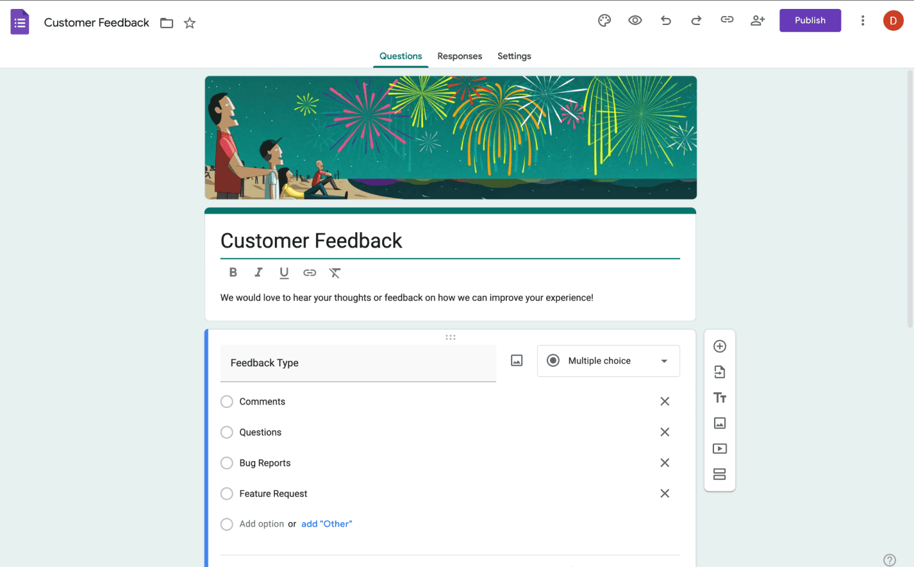Add image from side toolbar
The image size is (914, 567).
click(x=719, y=423)
